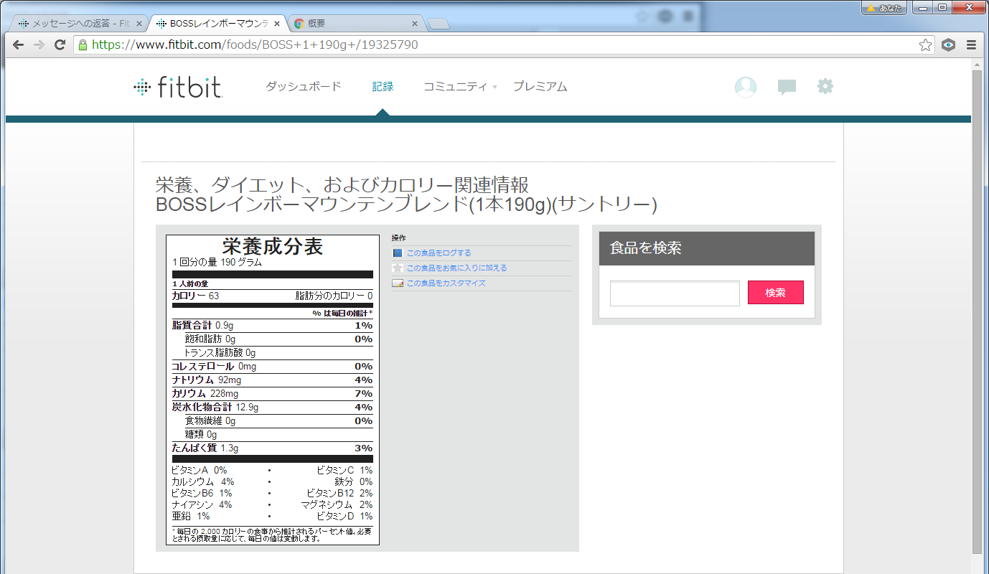Click the log food blue icon
989x574 pixels.
397,253
